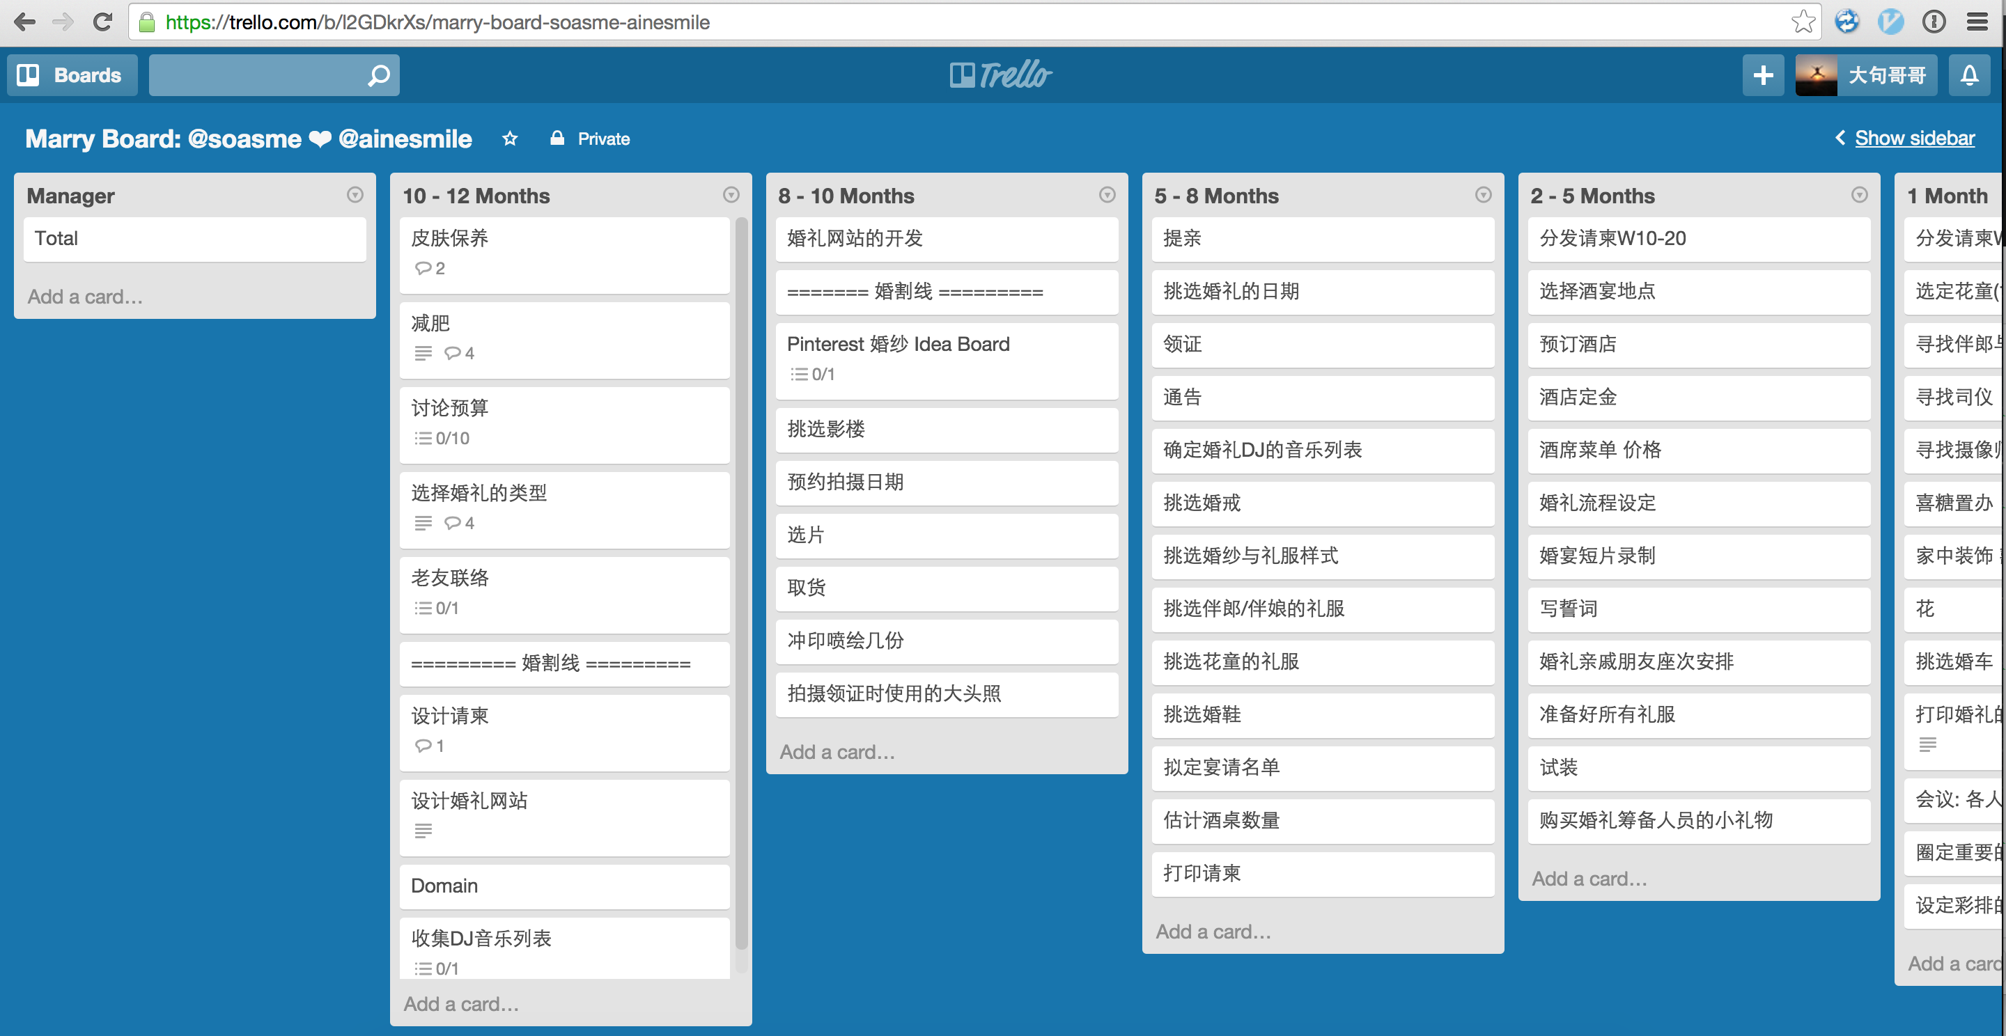The width and height of the screenshot is (2006, 1036).
Task: Open the 确定婚礼DJ的音乐列表 card
Action: [1323, 450]
